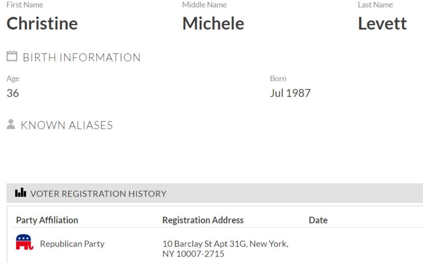Click the birth date Jul 1987
The width and height of the screenshot is (423, 263).
tap(290, 93)
